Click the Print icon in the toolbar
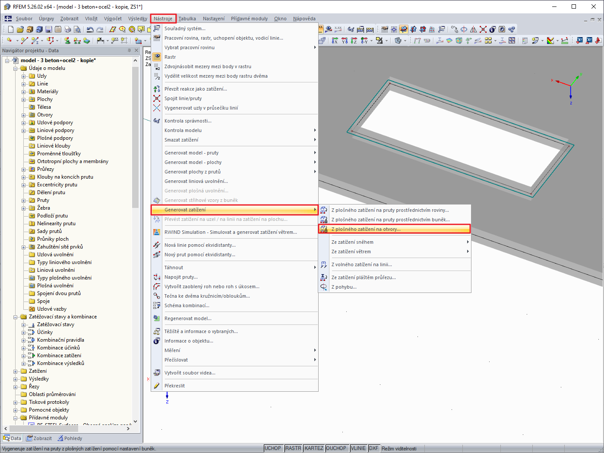 [68, 29]
